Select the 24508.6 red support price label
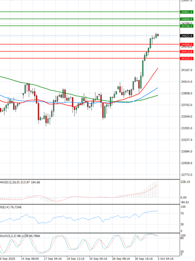This screenshot has height=261, width=195. [x=187, y=44]
